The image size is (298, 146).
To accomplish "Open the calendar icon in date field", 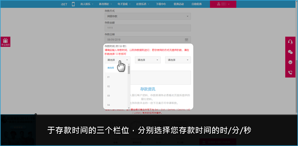I will click(187, 40).
